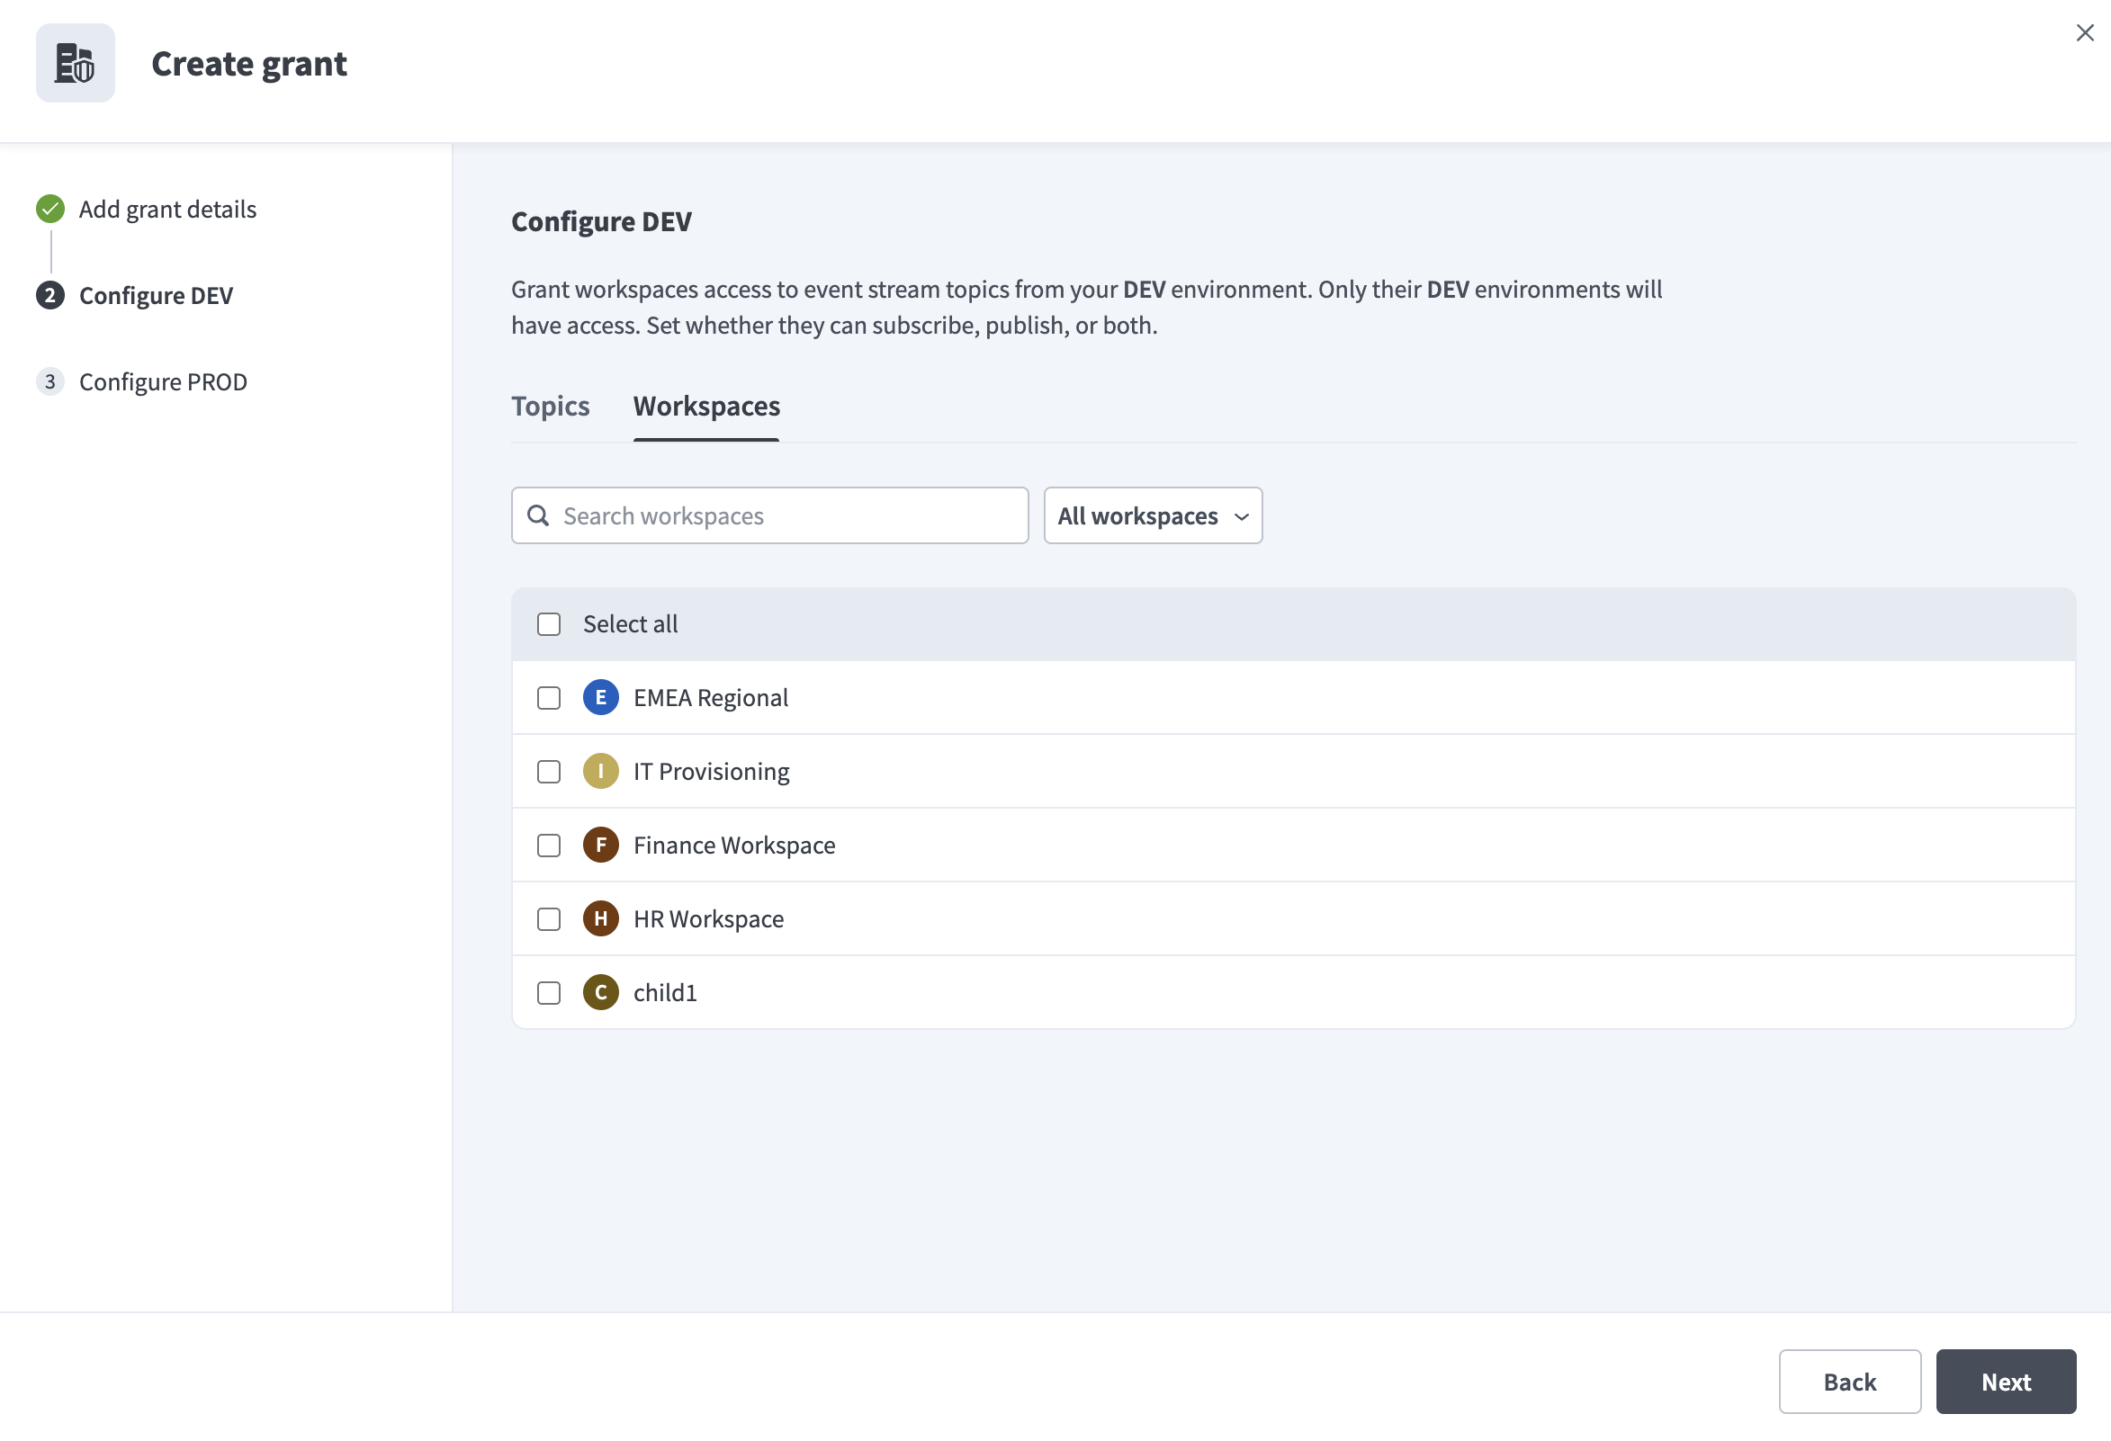Viewport: 2111px width, 1441px height.
Task: Click the Create grant building-shield icon
Action: (x=76, y=64)
